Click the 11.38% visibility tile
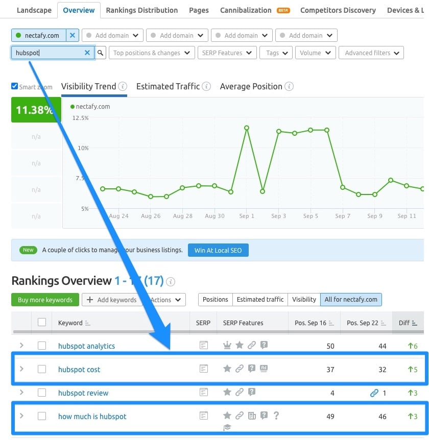 [36, 110]
